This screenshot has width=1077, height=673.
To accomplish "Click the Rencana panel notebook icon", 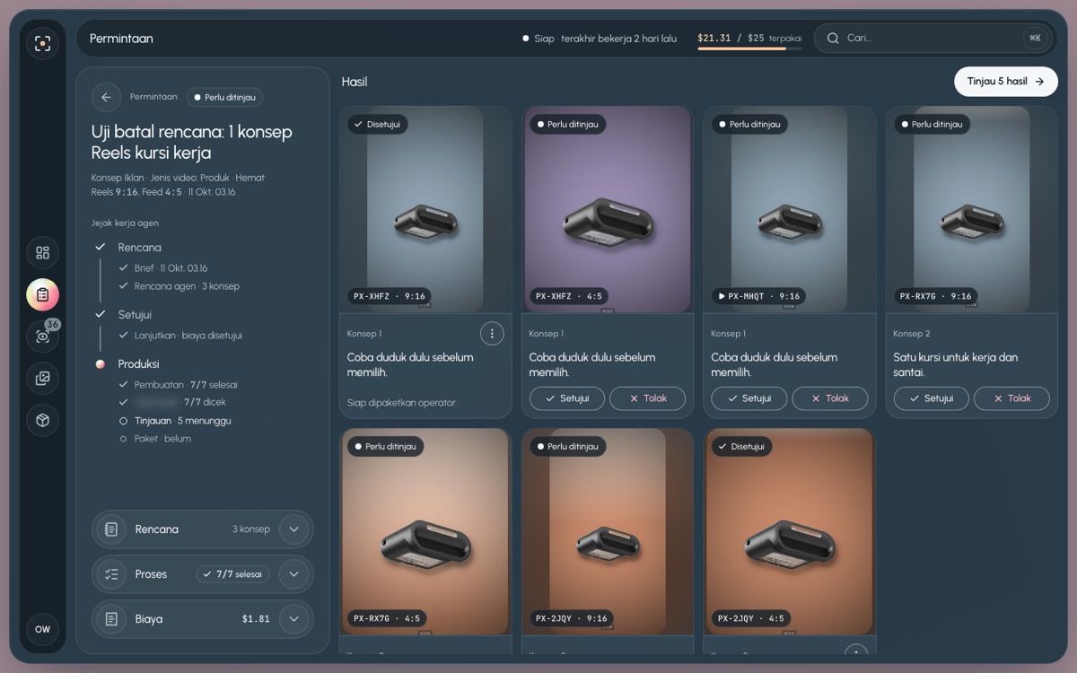I will coord(111,529).
